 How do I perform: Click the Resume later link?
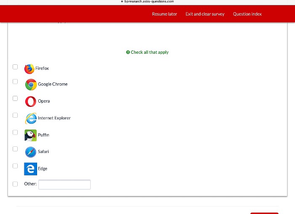(164, 14)
